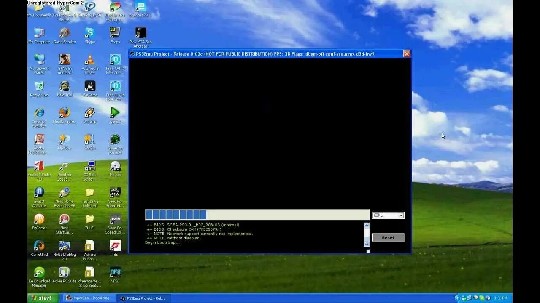Select the dreamgame pcsx2 config archive icon
This screenshot has width=540, height=303.
90,276
